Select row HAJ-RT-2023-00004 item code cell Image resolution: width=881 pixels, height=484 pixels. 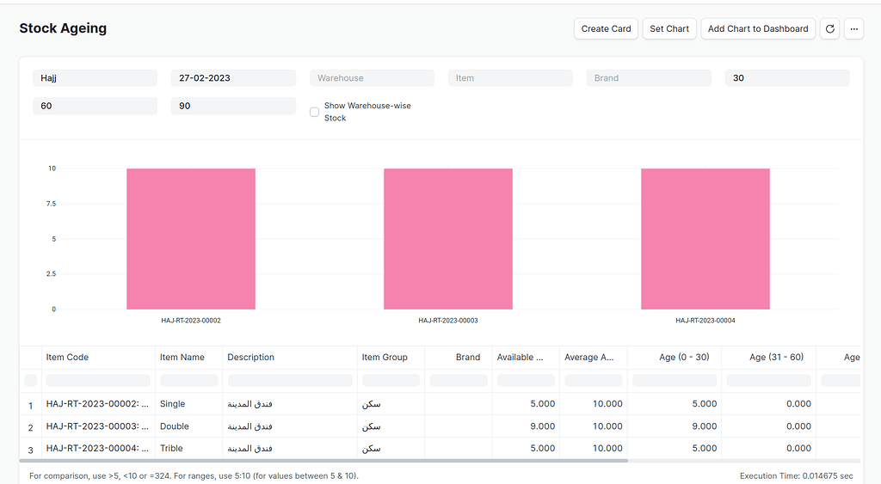pos(98,448)
